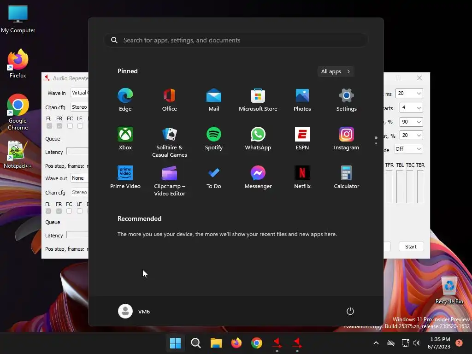Launch Office from pinned apps
The image size is (472, 354).
tap(170, 100)
